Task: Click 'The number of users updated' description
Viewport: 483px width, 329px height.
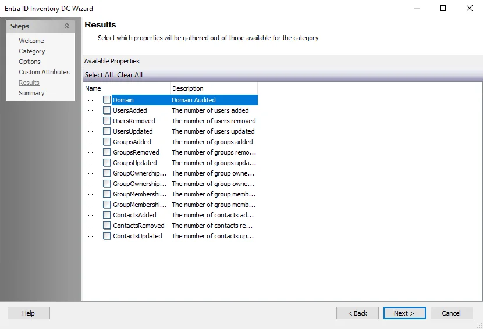Action: click(213, 131)
